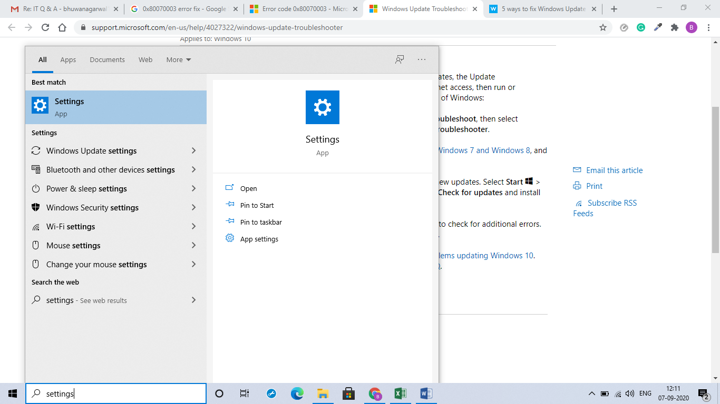Image resolution: width=720 pixels, height=404 pixels.
Task: Expand the More filter dropdown
Action: pyautogui.click(x=178, y=59)
